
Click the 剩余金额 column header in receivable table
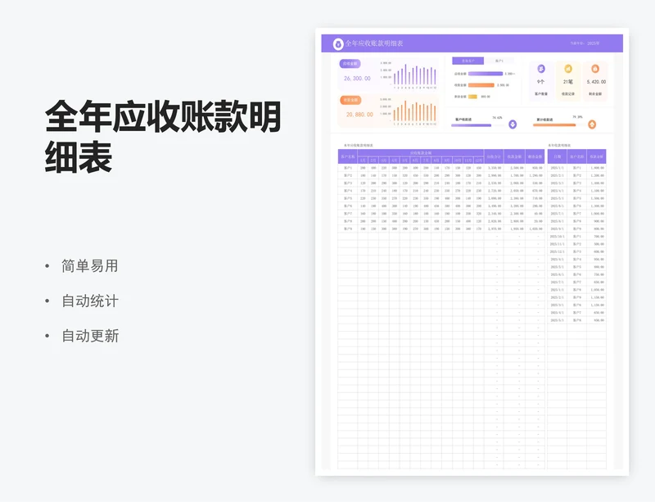point(535,156)
